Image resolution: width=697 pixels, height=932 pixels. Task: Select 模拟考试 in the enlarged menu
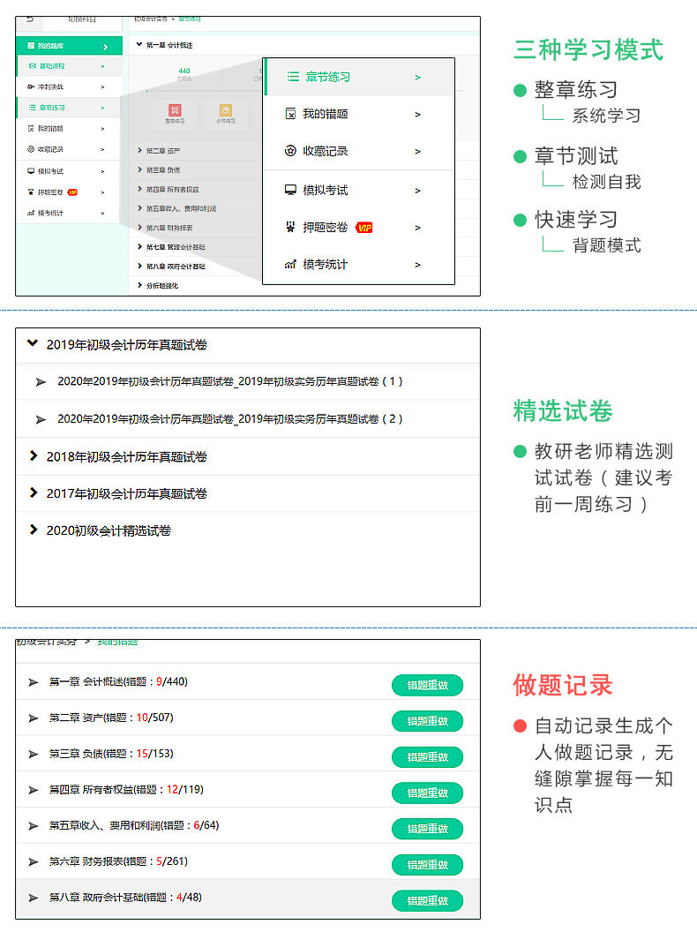coord(359,191)
